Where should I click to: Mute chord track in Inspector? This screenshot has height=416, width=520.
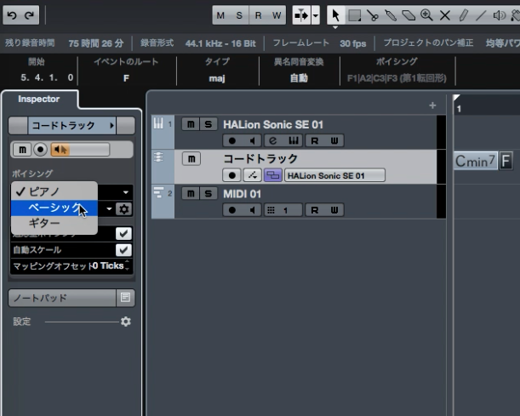(x=22, y=150)
